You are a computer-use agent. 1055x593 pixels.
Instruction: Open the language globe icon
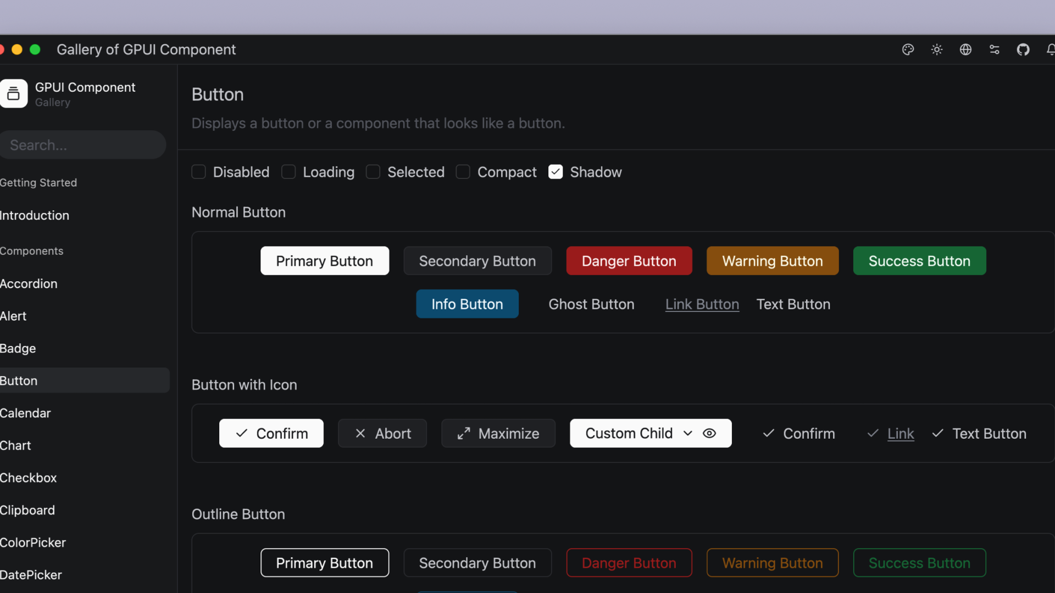tap(965, 49)
